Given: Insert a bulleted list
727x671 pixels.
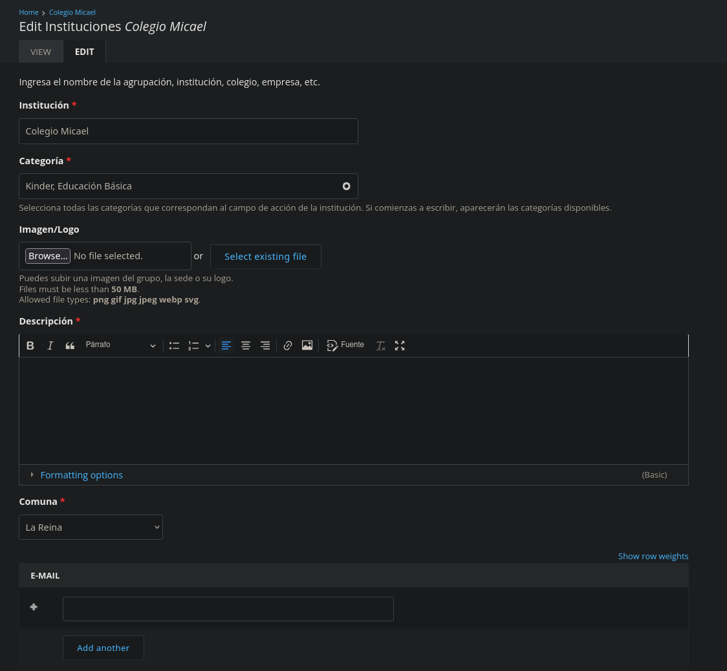Looking at the screenshot, I should point(174,346).
